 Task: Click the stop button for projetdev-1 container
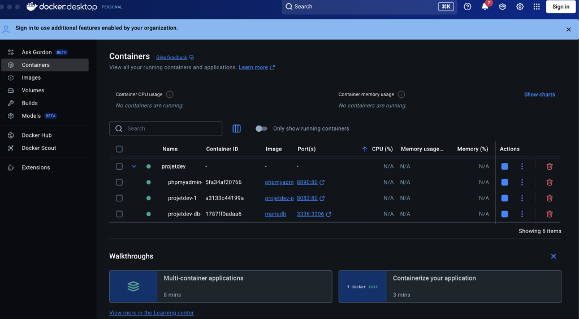click(x=504, y=198)
